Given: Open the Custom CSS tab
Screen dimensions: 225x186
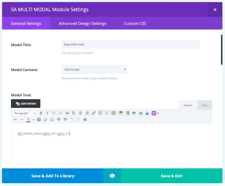Looking at the screenshot, I should pos(135,23).
